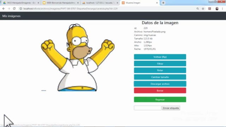This screenshot has width=226, height=127.
Task: Open the Mis imágenes navbar link
Action: [x=11, y=16]
